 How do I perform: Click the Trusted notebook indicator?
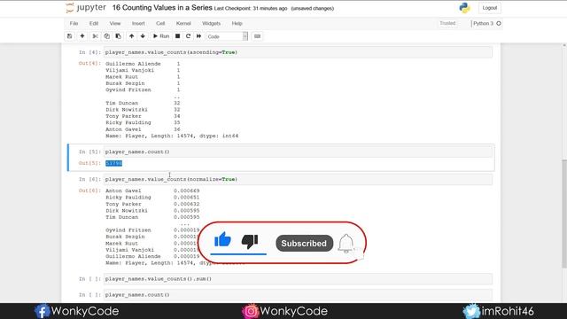coord(447,23)
